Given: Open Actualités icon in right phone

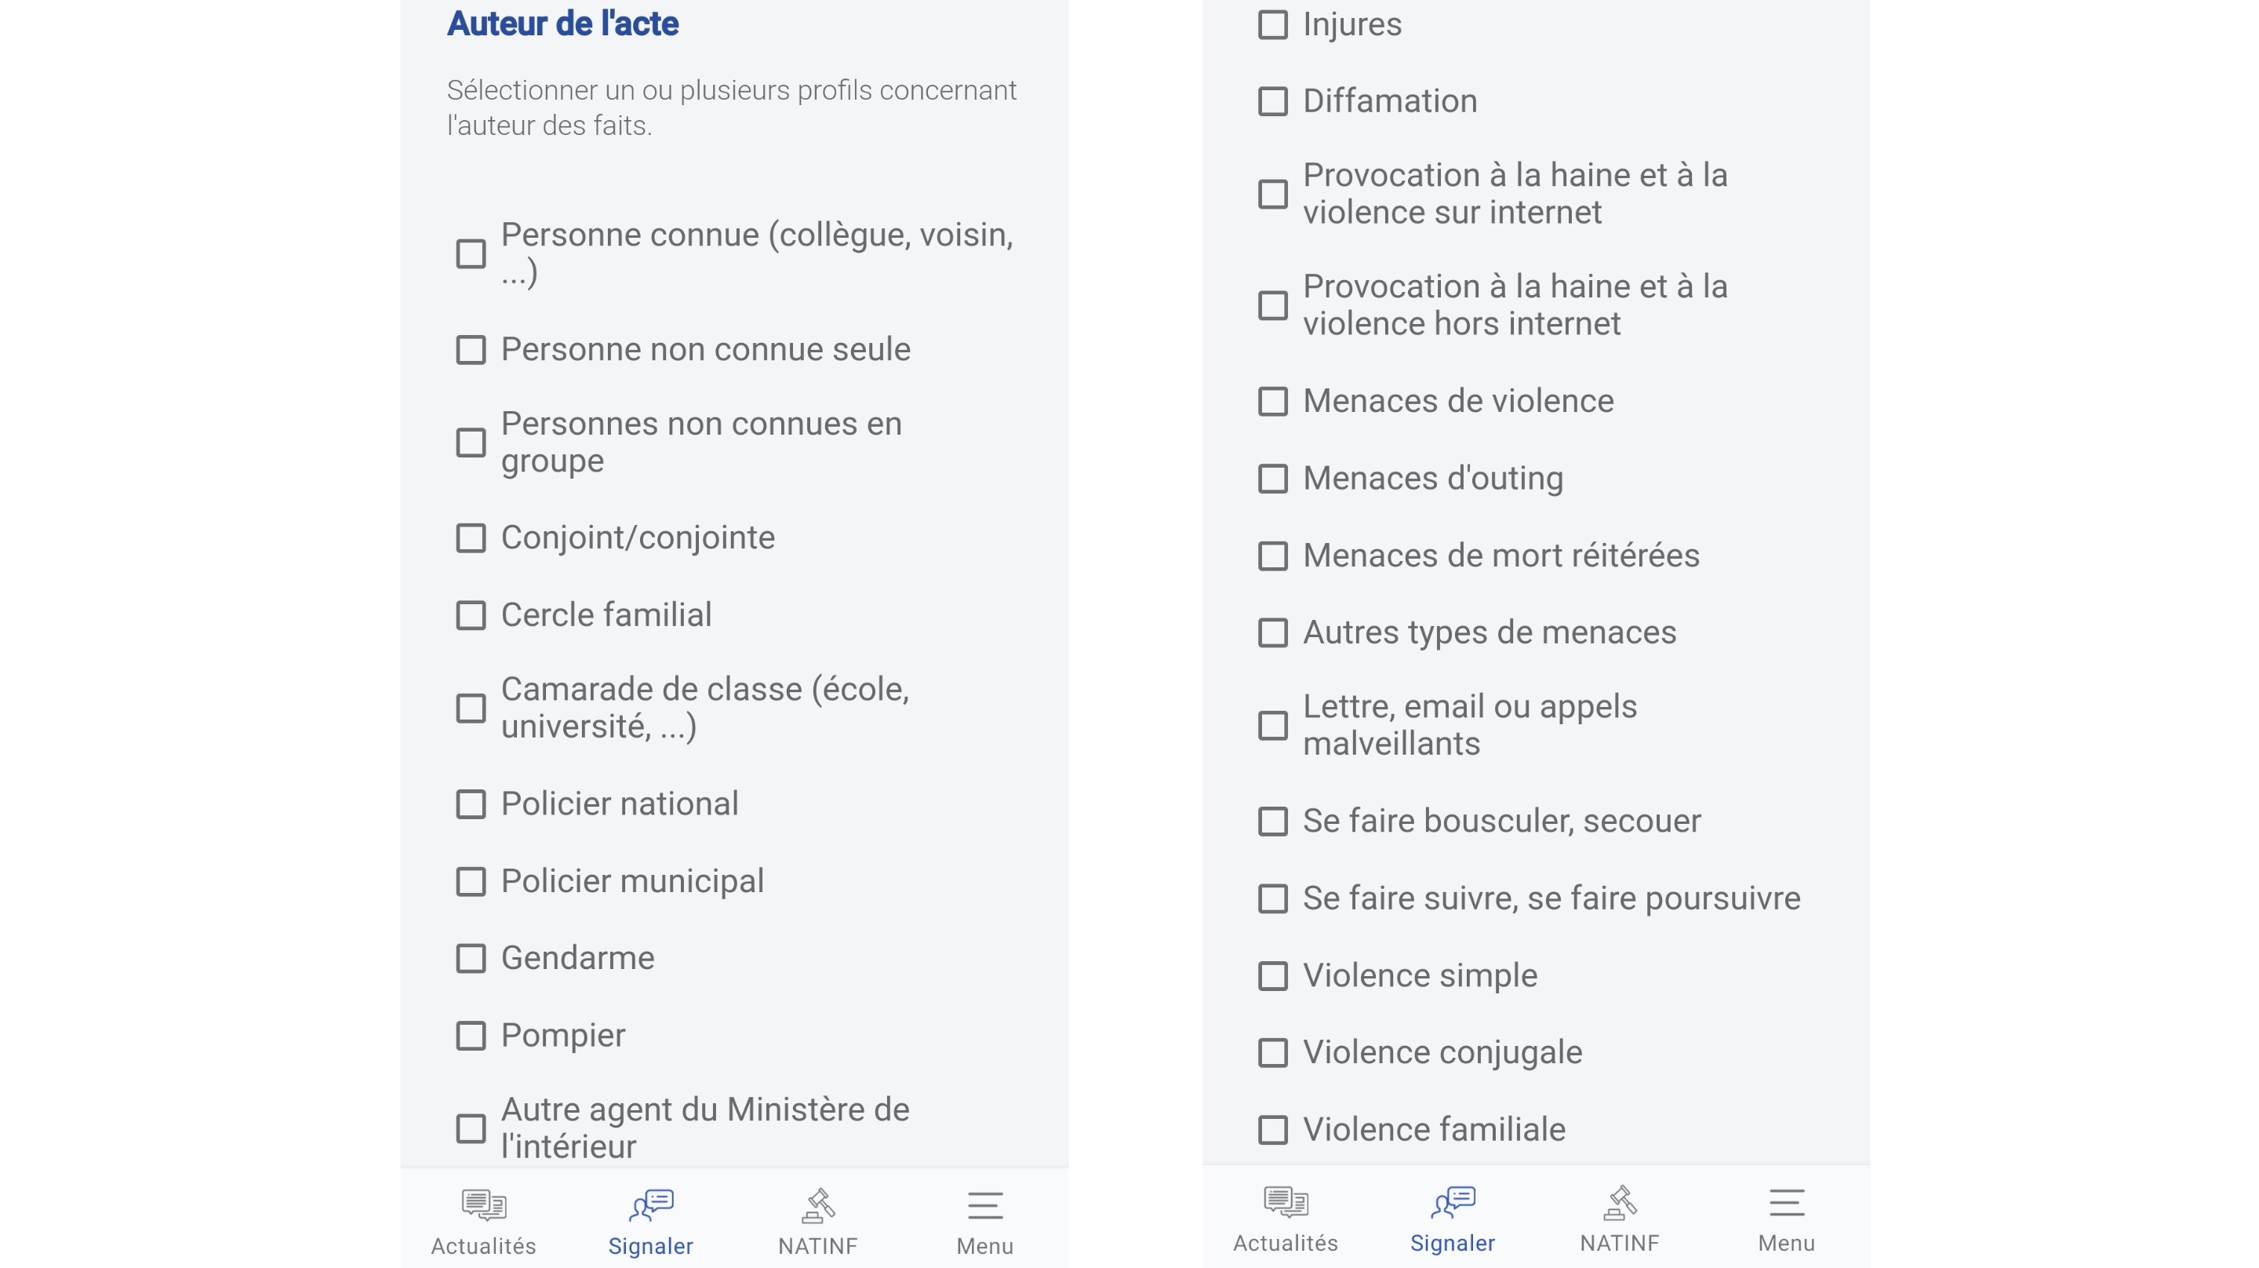Looking at the screenshot, I should (1286, 1202).
